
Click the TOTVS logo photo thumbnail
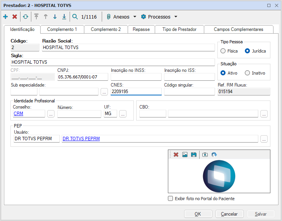[219, 176]
